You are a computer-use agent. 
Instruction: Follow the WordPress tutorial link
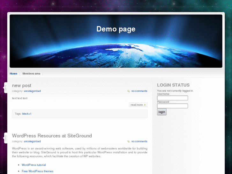pos(34,165)
